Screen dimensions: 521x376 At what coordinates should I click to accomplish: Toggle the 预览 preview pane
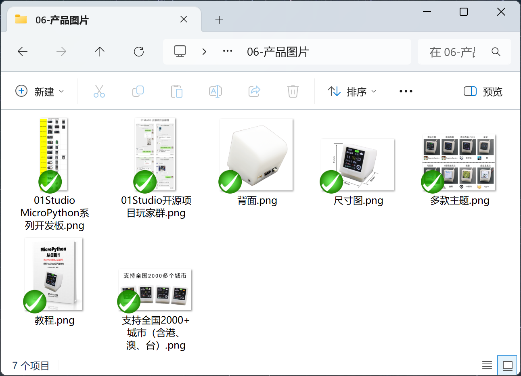483,92
